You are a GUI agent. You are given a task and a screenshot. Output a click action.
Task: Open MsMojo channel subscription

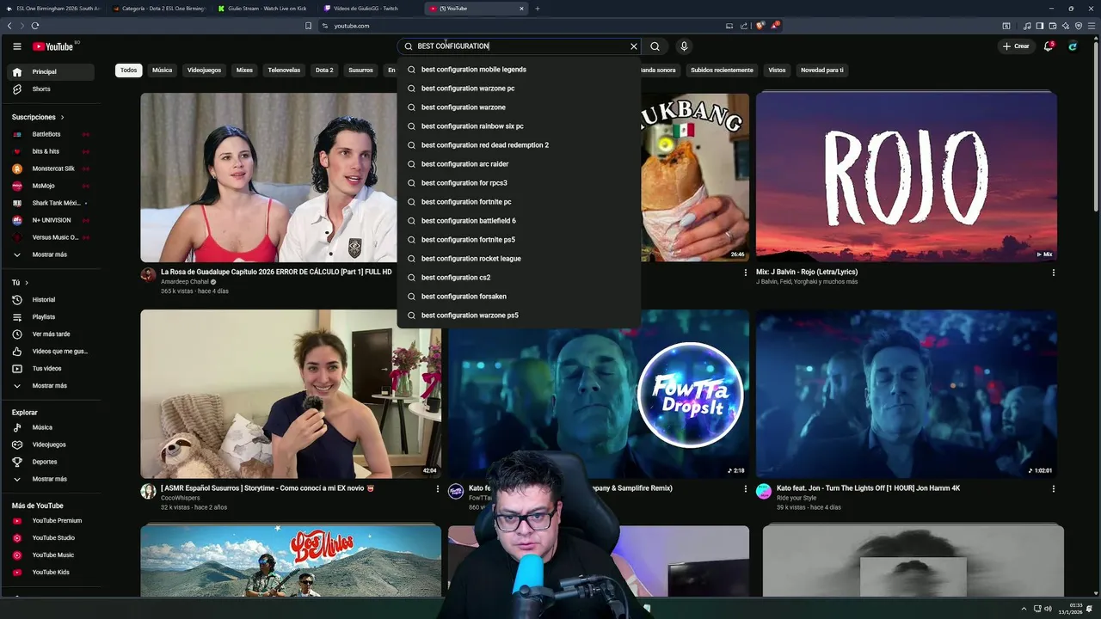coord(52,186)
